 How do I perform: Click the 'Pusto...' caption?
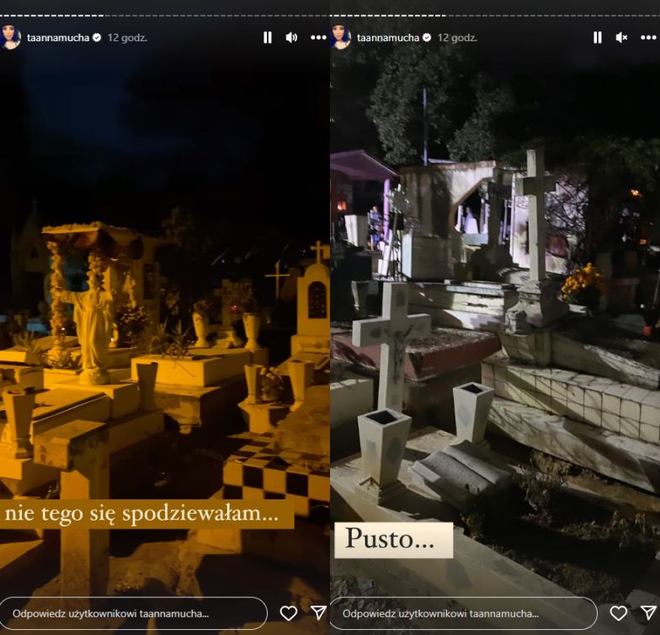394,540
